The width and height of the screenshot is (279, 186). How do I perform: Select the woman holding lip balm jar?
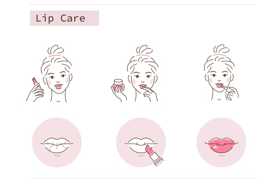click(x=135, y=74)
